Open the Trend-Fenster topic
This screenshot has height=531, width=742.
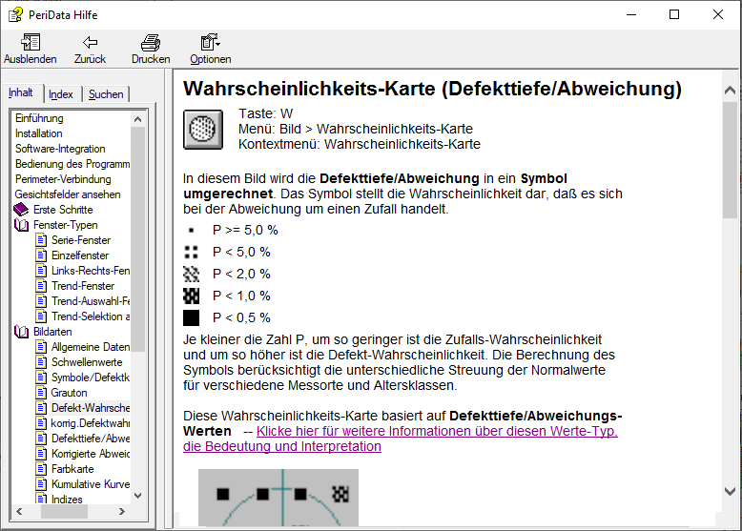(82, 286)
